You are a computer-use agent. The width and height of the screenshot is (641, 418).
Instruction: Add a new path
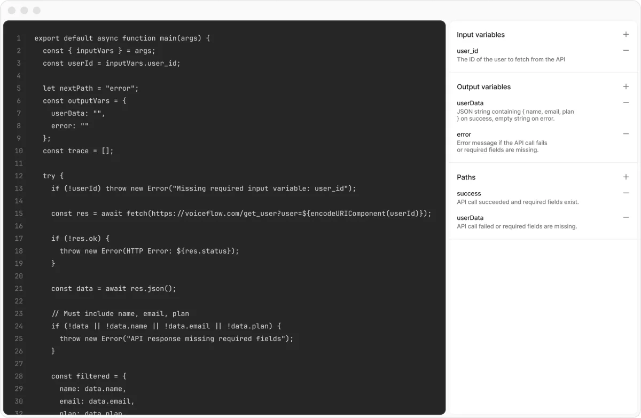pos(626,177)
